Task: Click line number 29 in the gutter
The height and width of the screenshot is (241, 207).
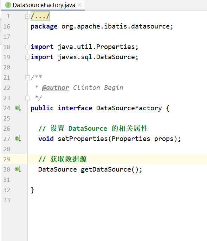Action: (7, 159)
